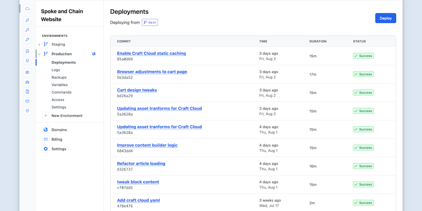This screenshot has height=211, width=422.
Task: Open the Logs section
Action: pyautogui.click(x=56, y=70)
